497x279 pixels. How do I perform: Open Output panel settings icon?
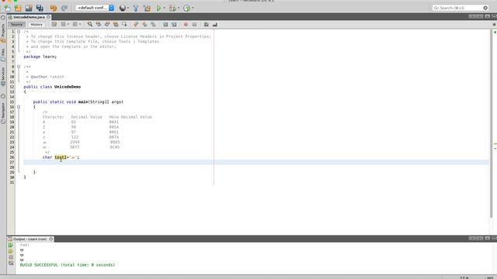point(11,263)
